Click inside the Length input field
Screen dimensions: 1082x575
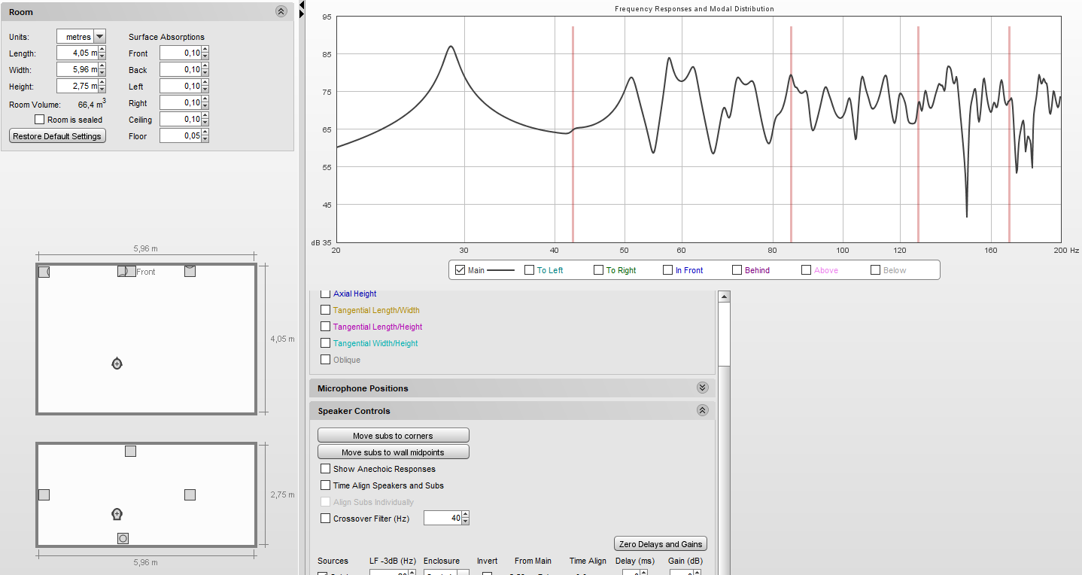77,53
